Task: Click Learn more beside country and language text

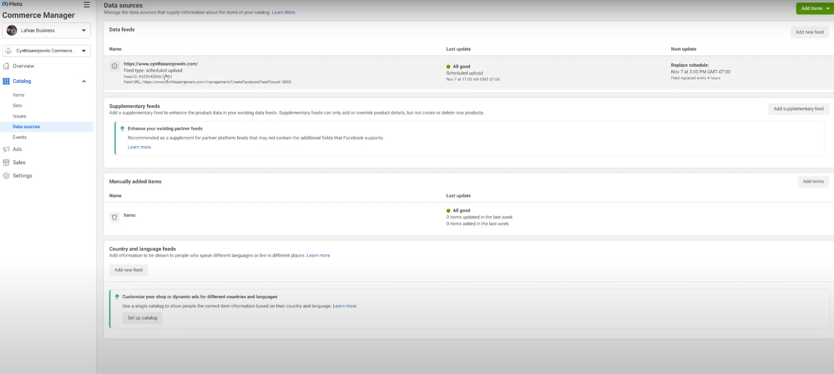Action: pos(344,306)
